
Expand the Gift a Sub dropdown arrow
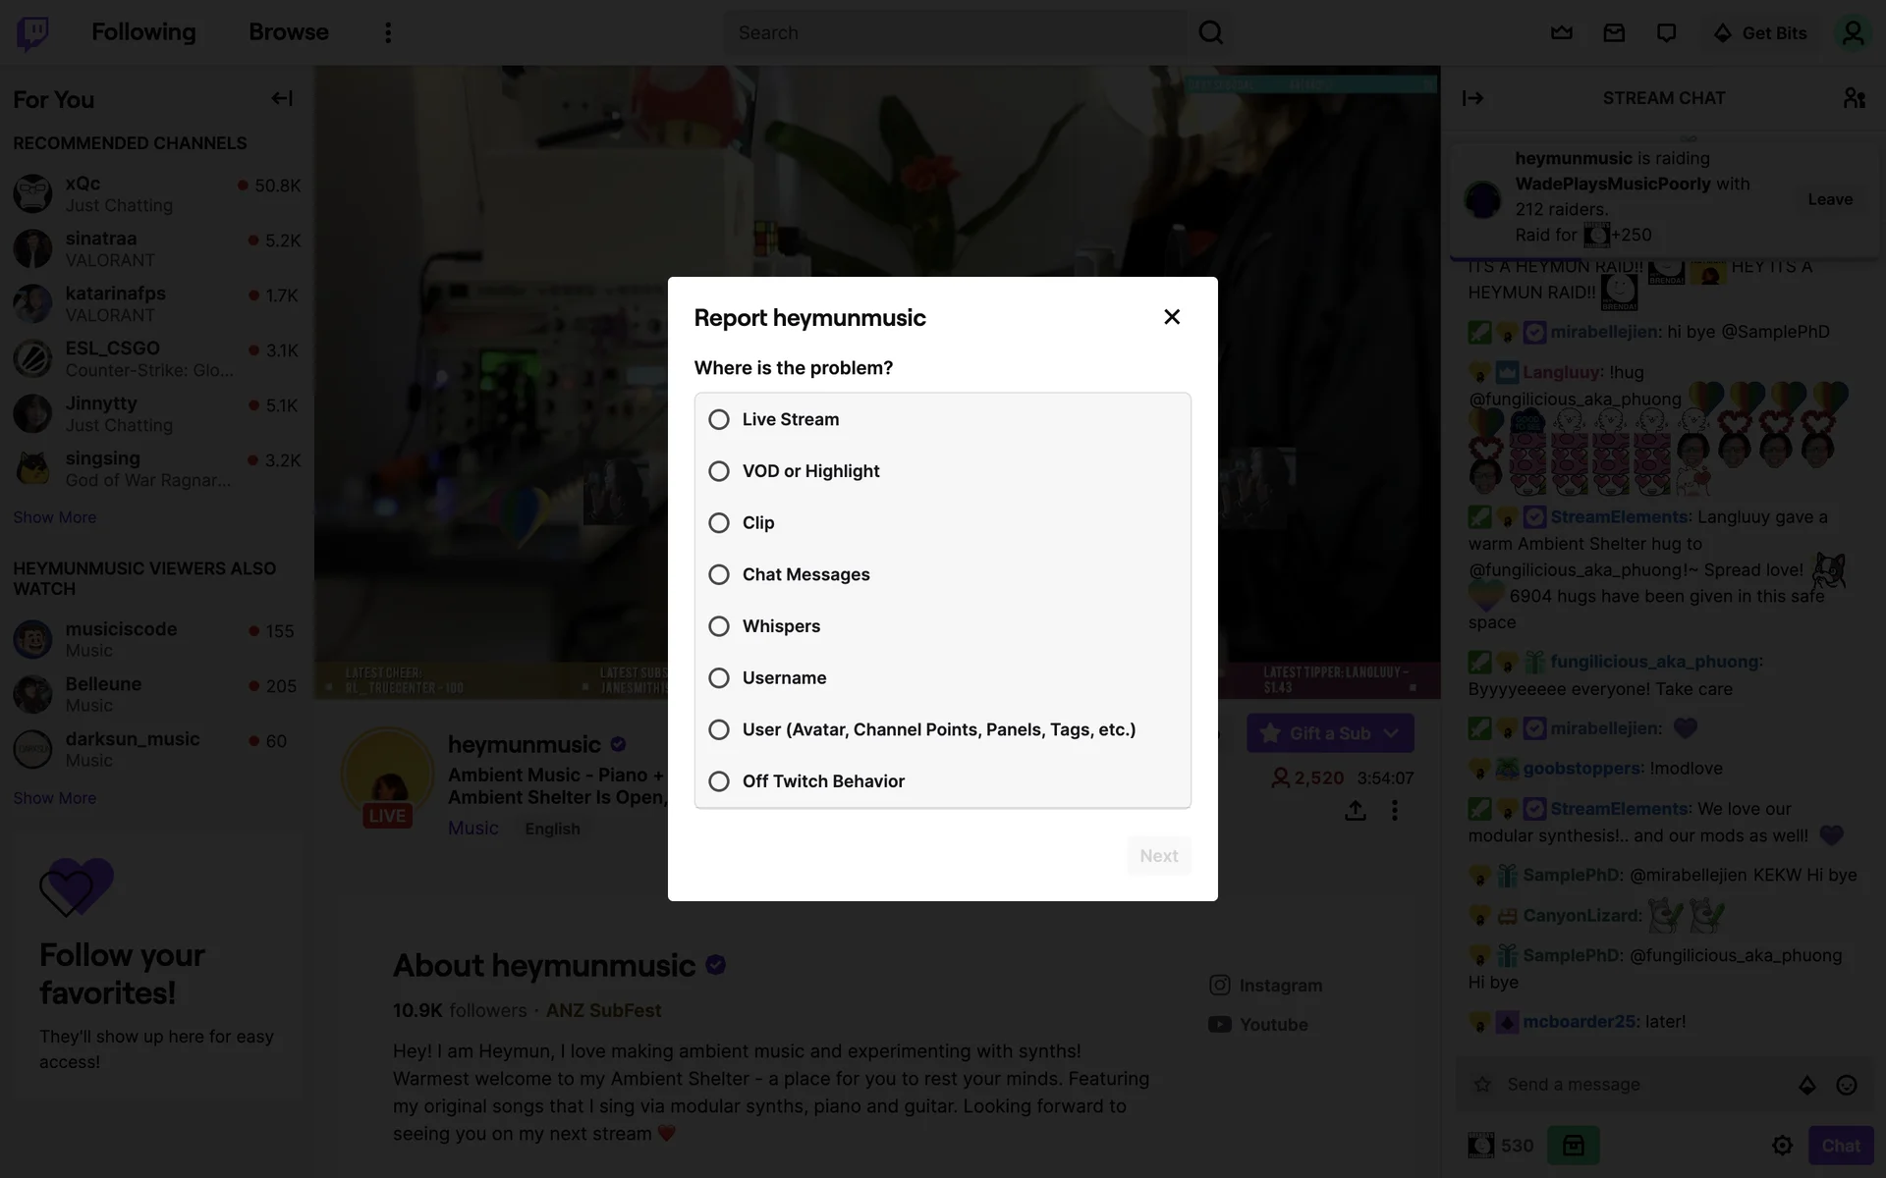coord(1391,733)
